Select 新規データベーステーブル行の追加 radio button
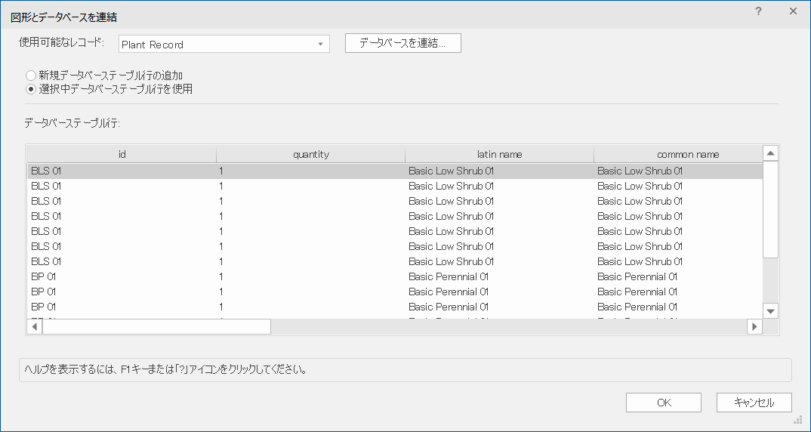This screenshot has height=432, width=811. tap(31, 76)
